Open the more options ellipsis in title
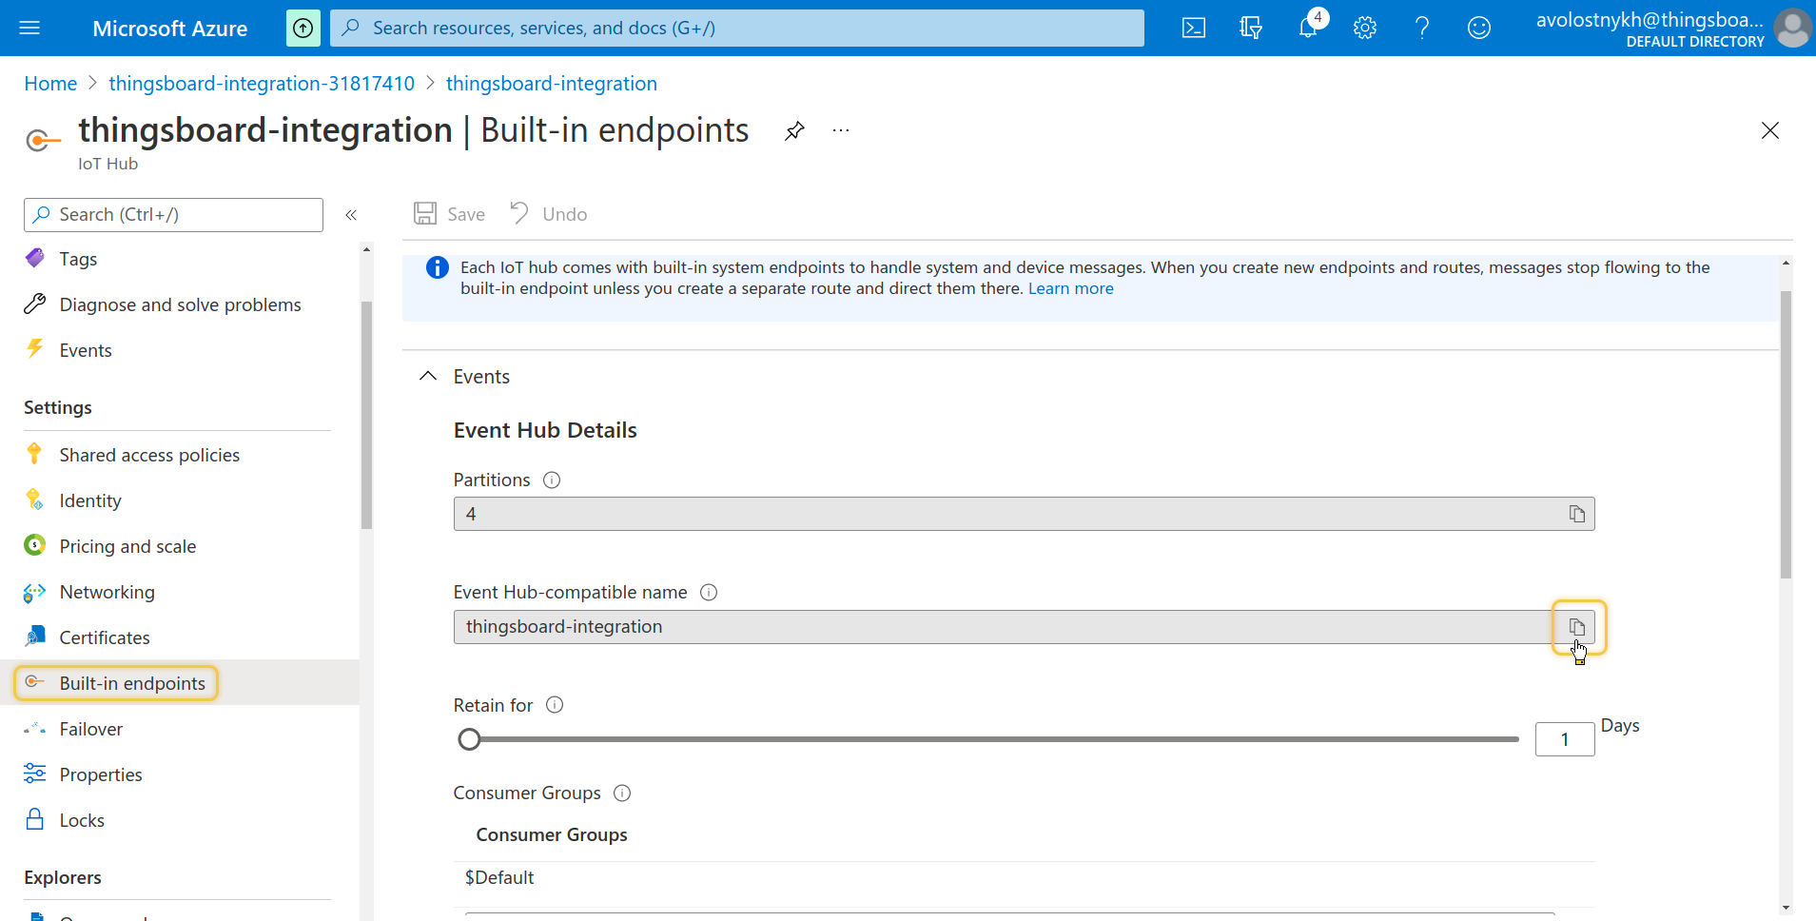The width and height of the screenshot is (1816, 921). [x=841, y=130]
